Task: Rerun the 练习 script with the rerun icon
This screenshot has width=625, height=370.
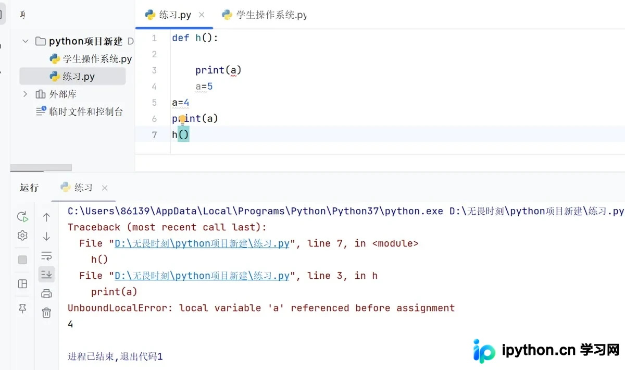Action: pyautogui.click(x=22, y=217)
